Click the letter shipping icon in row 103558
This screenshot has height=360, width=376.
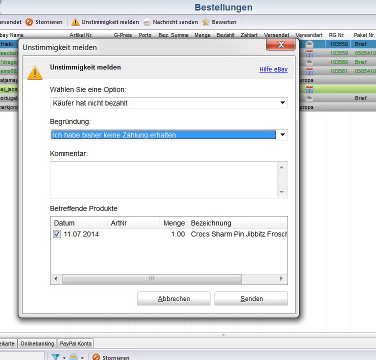pos(309,44)
